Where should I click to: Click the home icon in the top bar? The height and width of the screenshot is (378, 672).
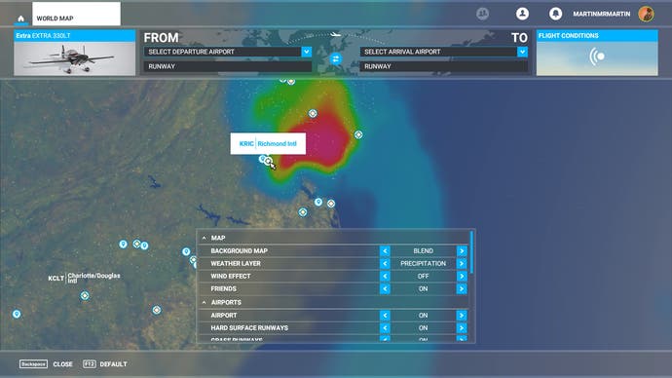[20, 19]
